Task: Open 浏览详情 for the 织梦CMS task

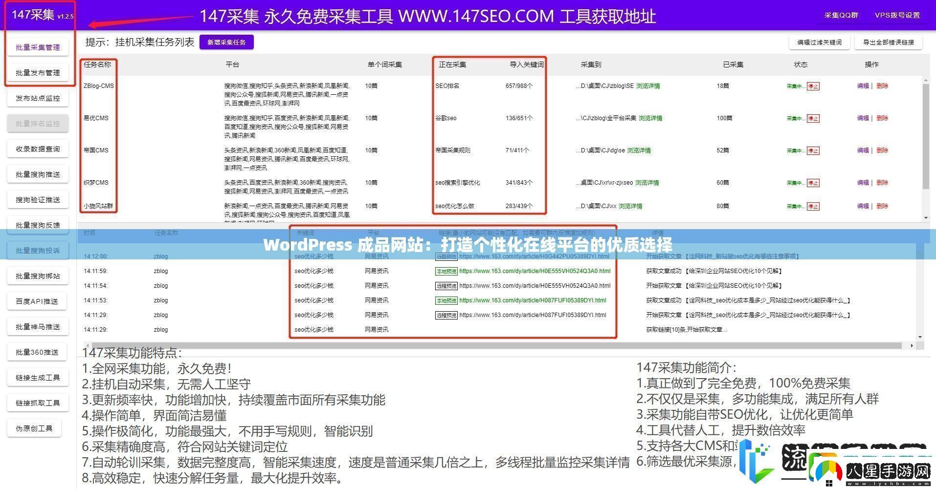Action: 647,183
